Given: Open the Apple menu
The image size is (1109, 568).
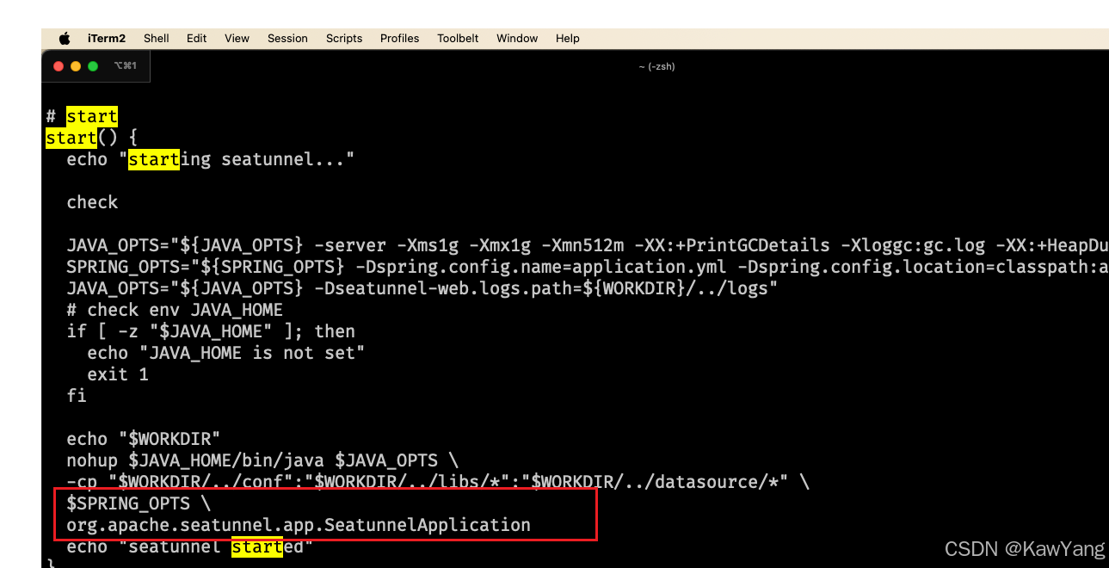Looking at the screenshot, I should 65,38.
